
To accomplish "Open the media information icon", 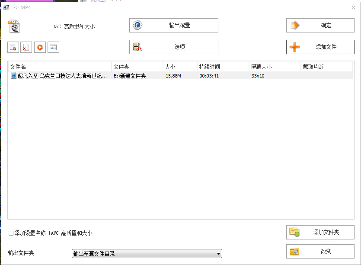I will 54,47.
